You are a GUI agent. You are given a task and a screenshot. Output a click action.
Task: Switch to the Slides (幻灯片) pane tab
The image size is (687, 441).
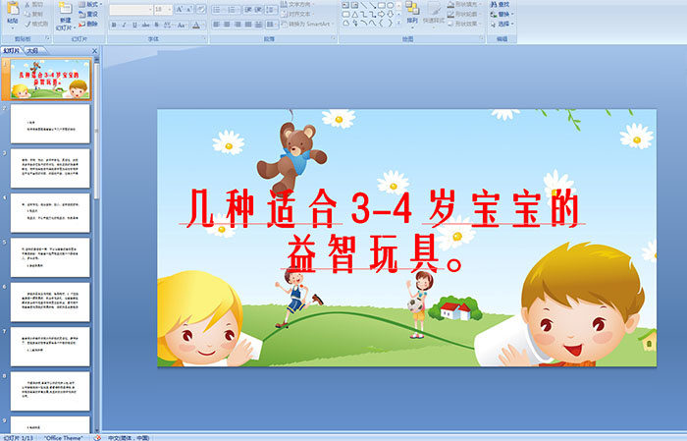coord(12,51)
